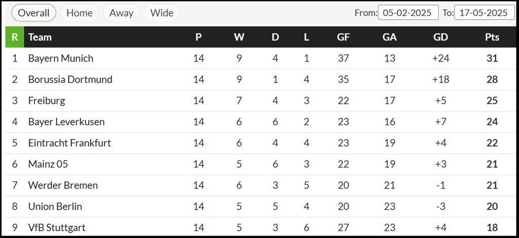Viewport: 519px width, 238px height.
Task: Open Bayern Munich team link
Action: click(61, 58)
